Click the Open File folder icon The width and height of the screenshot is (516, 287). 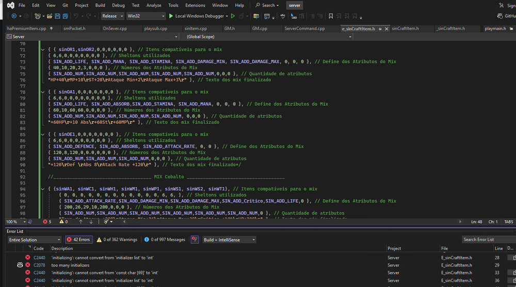(x=50, y=16)
